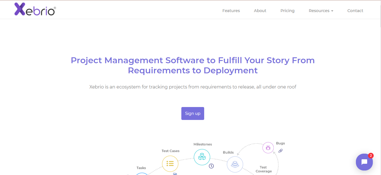Screen dimensions: 381x175
Task: Open the chat widget bubble
Action: [364, 162]
